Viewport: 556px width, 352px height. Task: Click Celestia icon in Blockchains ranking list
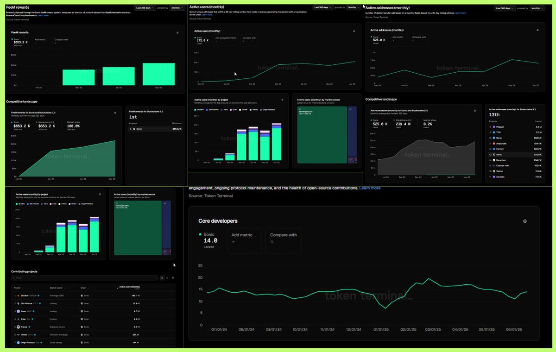point(494,176)
